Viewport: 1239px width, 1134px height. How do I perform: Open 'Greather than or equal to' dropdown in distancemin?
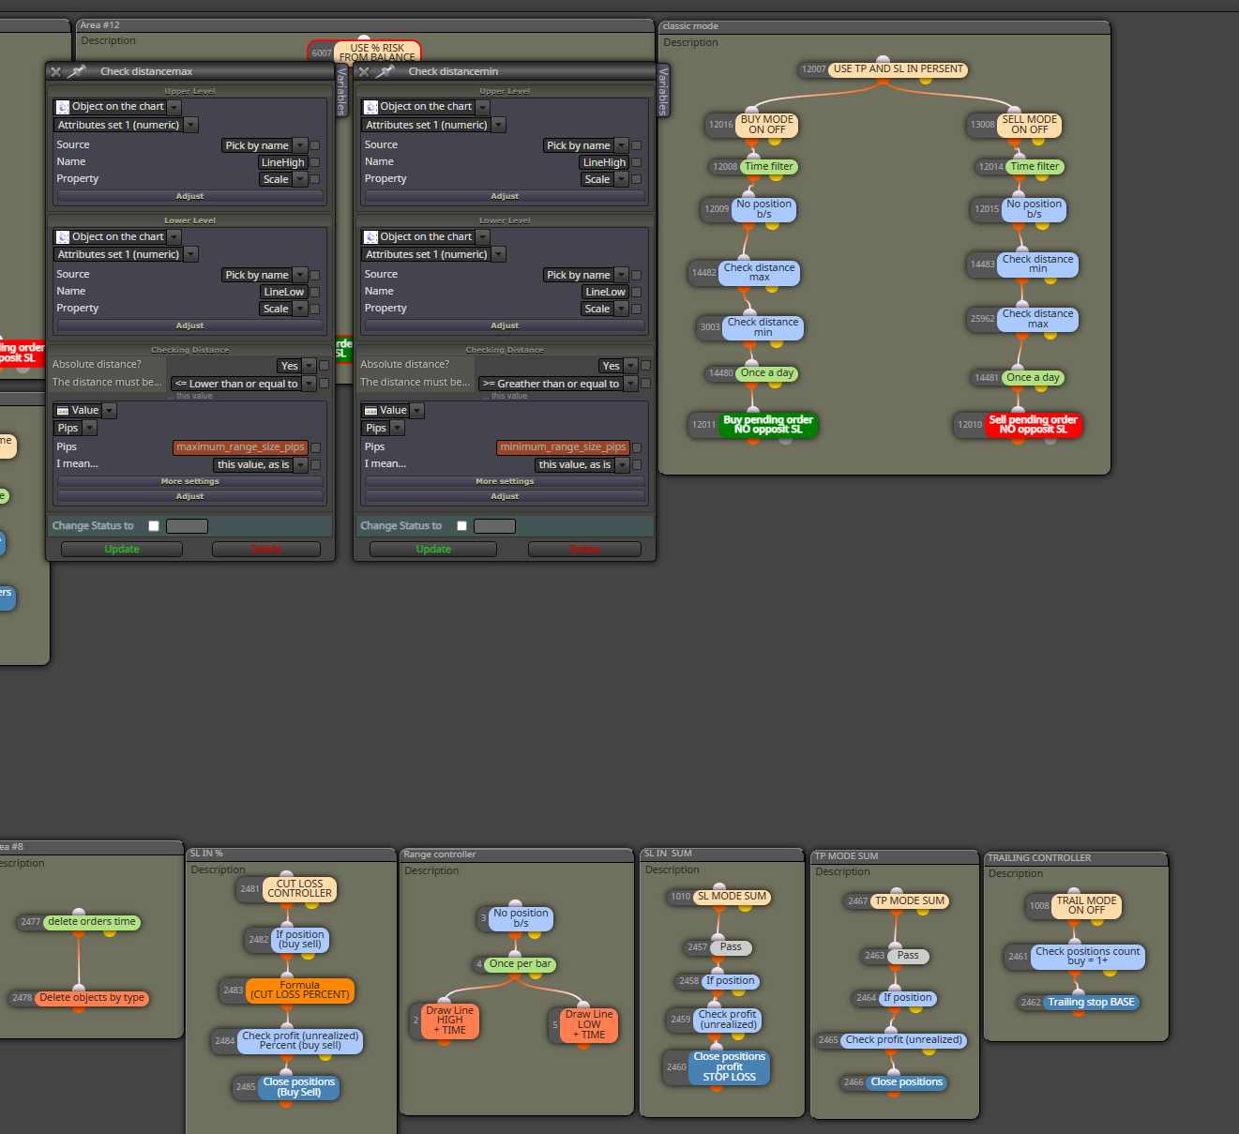(x=630, y=384)
